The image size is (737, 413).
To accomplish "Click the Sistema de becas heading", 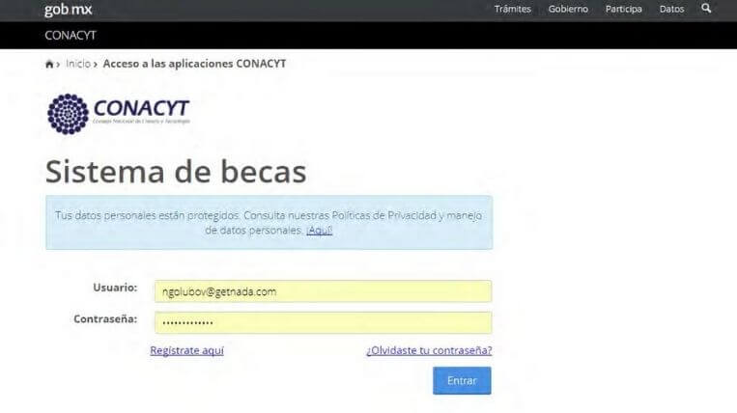I will click(176, 172).
